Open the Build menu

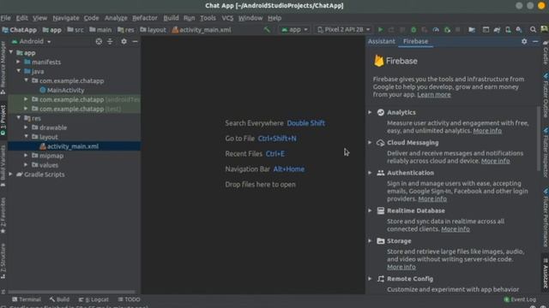(x=171, y=18)
